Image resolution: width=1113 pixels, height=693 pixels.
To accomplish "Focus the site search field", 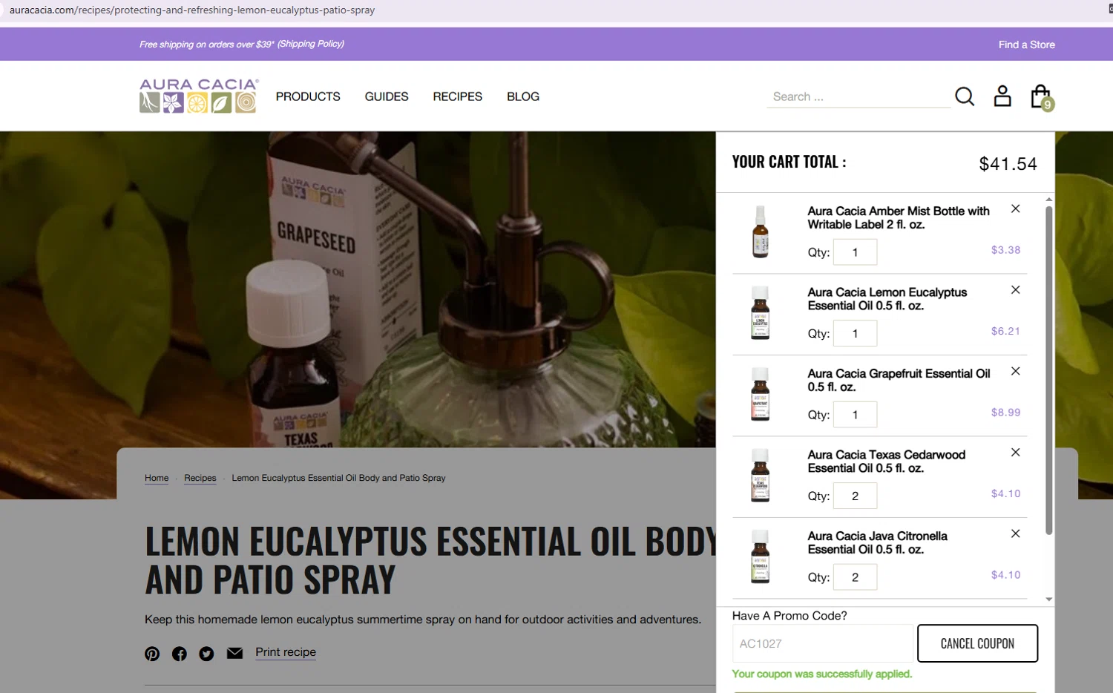I will 858,96.
